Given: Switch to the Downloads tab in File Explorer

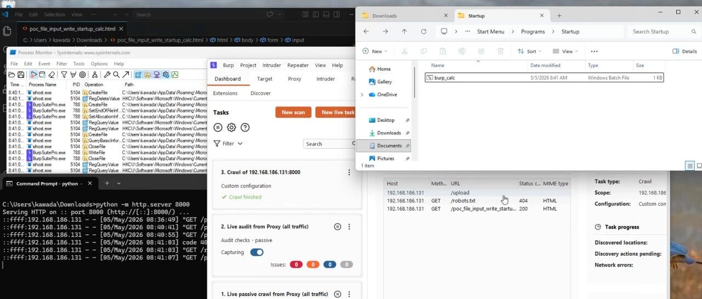Looking at the screenshot, I should click(405, 16).
